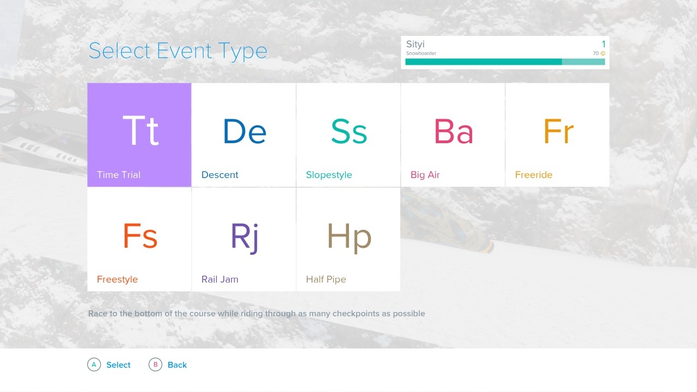Viewport: 697px width, 392px height.
Task: Select the Time Trial 'Tt' tile
Action: [139, 134]
